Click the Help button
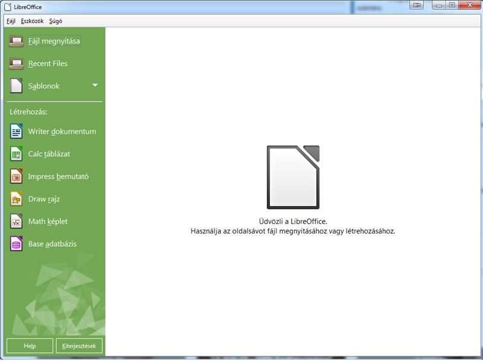The image size is (483, 362). click(30, 346)
